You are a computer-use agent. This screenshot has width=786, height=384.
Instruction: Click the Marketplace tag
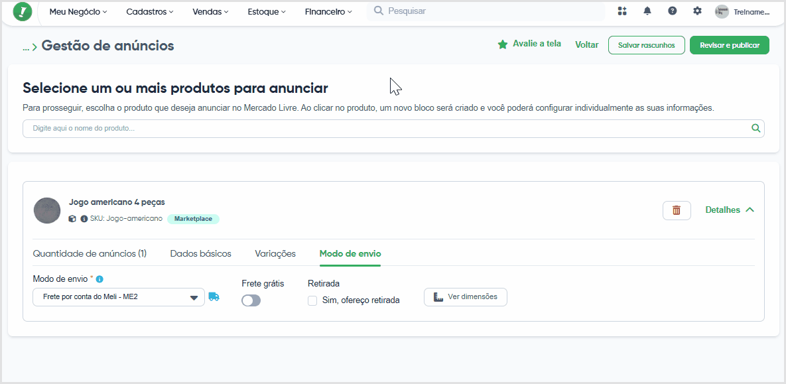click(194, 219)
